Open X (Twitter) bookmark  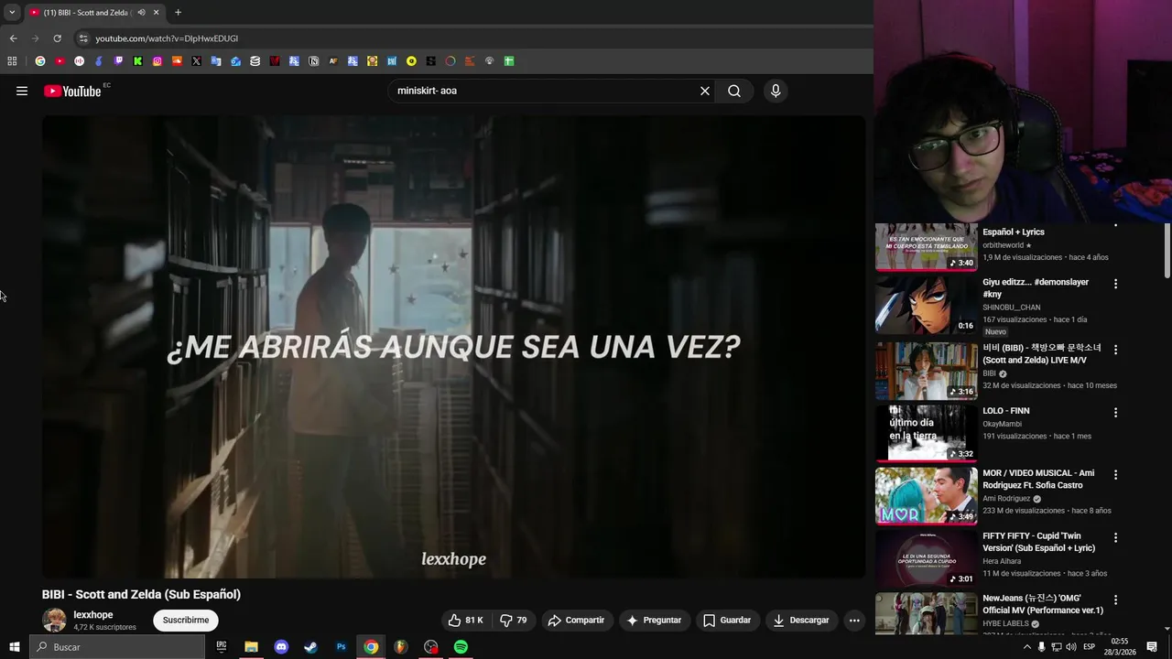[196, 61]
